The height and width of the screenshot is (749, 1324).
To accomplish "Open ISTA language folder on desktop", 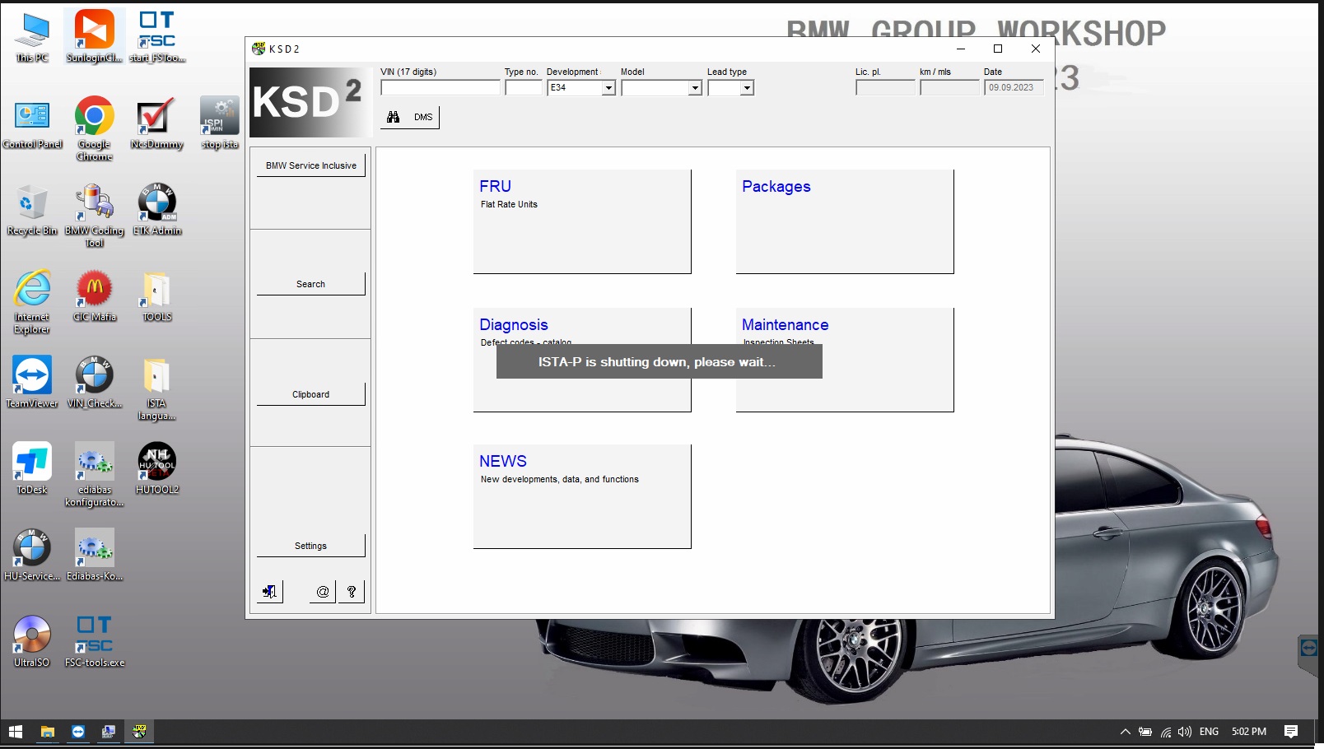I will pyautogui.click(x=157, y=388).
